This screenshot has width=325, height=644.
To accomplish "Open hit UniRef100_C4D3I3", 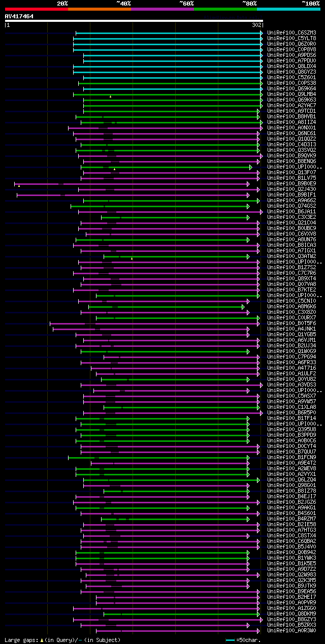I will click(x=291, y=144).
